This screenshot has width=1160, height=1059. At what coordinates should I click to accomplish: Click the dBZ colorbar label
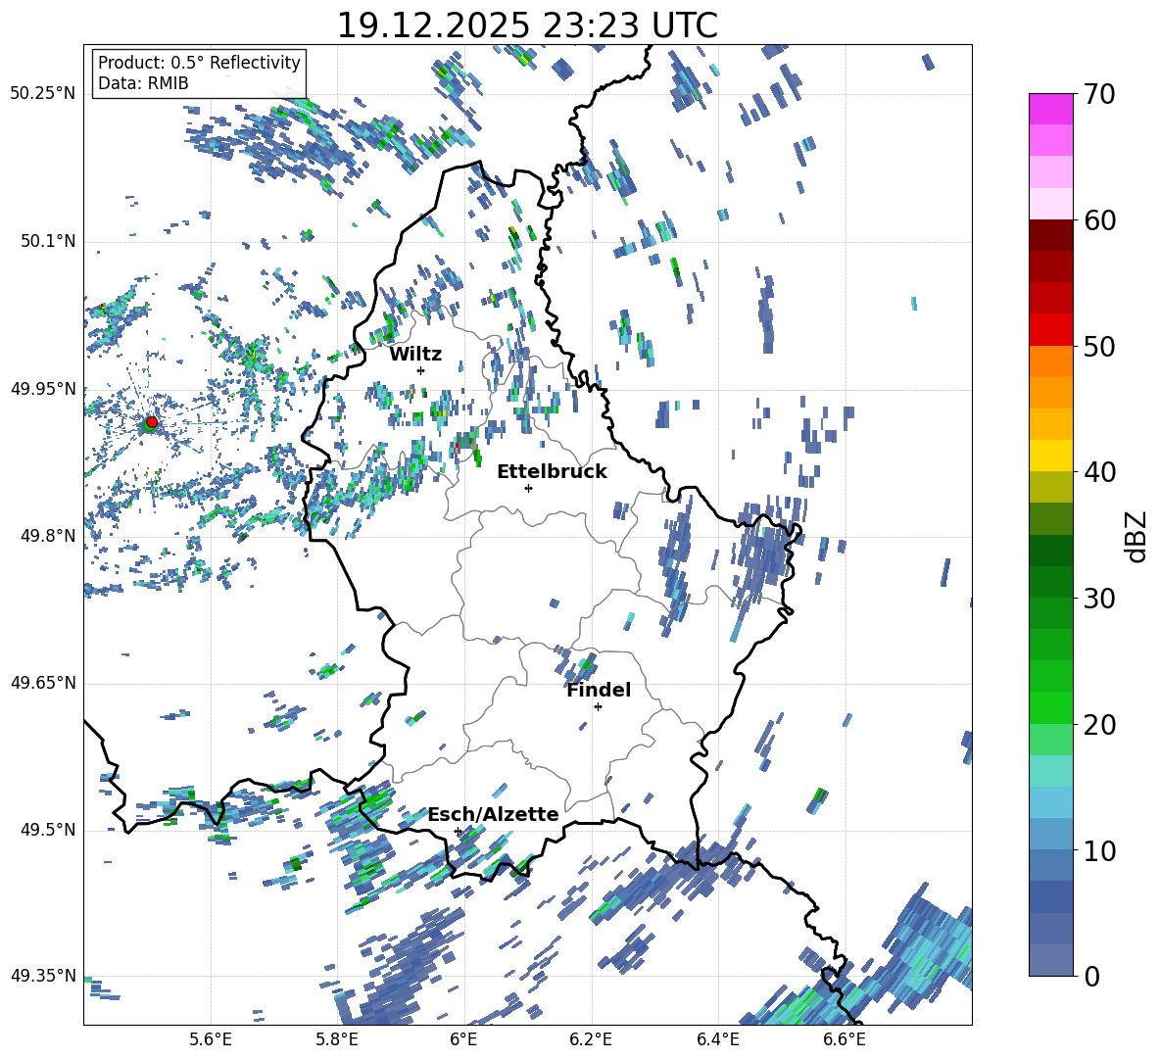tap(1137, 536)
